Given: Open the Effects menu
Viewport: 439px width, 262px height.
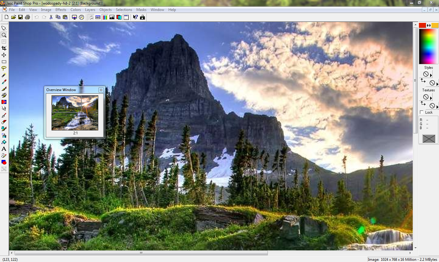Looking at the screenshot, I should click(x=61, y=10).
